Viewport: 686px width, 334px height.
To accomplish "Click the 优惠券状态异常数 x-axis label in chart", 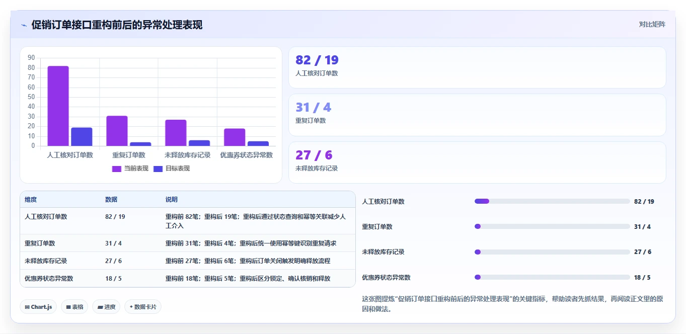I will [x=247, y=155].
